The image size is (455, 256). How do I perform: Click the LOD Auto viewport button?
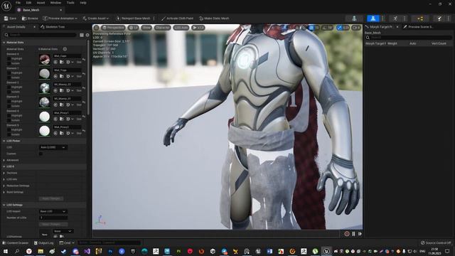click(x=181, y=28)
